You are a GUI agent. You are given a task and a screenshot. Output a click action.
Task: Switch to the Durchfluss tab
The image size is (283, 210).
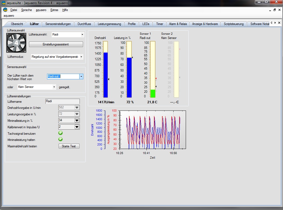[x=84, y=24]
